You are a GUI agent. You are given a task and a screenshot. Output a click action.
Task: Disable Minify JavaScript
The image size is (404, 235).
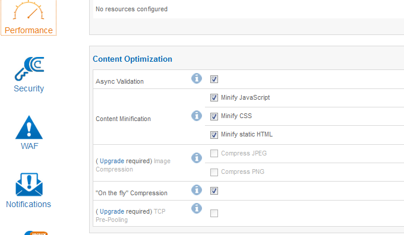coord(214,98)
